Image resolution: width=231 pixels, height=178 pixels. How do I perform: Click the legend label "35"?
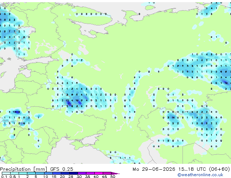click(87, 177)
